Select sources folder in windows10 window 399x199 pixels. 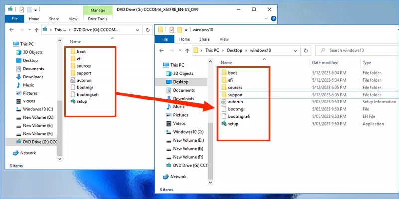232,88
